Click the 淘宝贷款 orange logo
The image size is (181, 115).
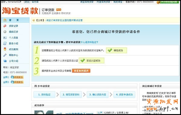tap(20, 11)
